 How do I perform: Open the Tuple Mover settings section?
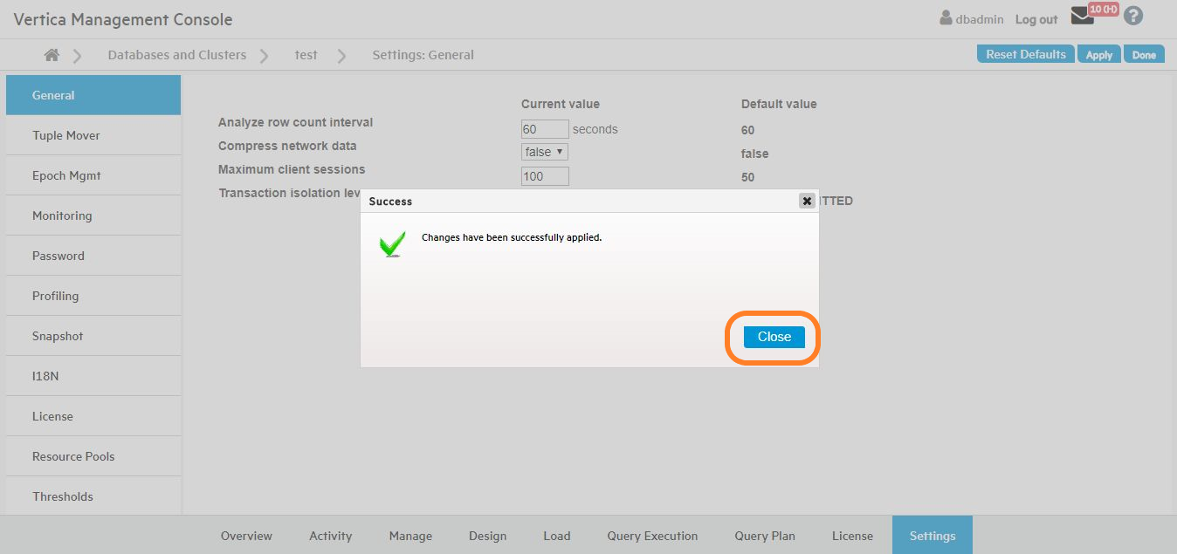(x=66, y=135)
